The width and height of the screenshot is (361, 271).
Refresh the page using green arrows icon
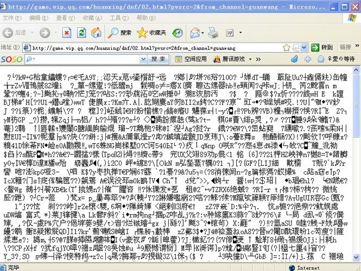(81, 33)
